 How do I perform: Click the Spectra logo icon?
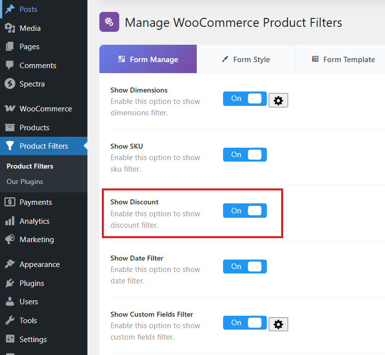pyautogui.click(x=10, y=84)
